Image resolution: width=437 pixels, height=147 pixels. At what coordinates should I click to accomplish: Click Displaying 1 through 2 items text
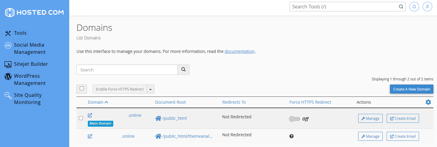tap(403, 79)
